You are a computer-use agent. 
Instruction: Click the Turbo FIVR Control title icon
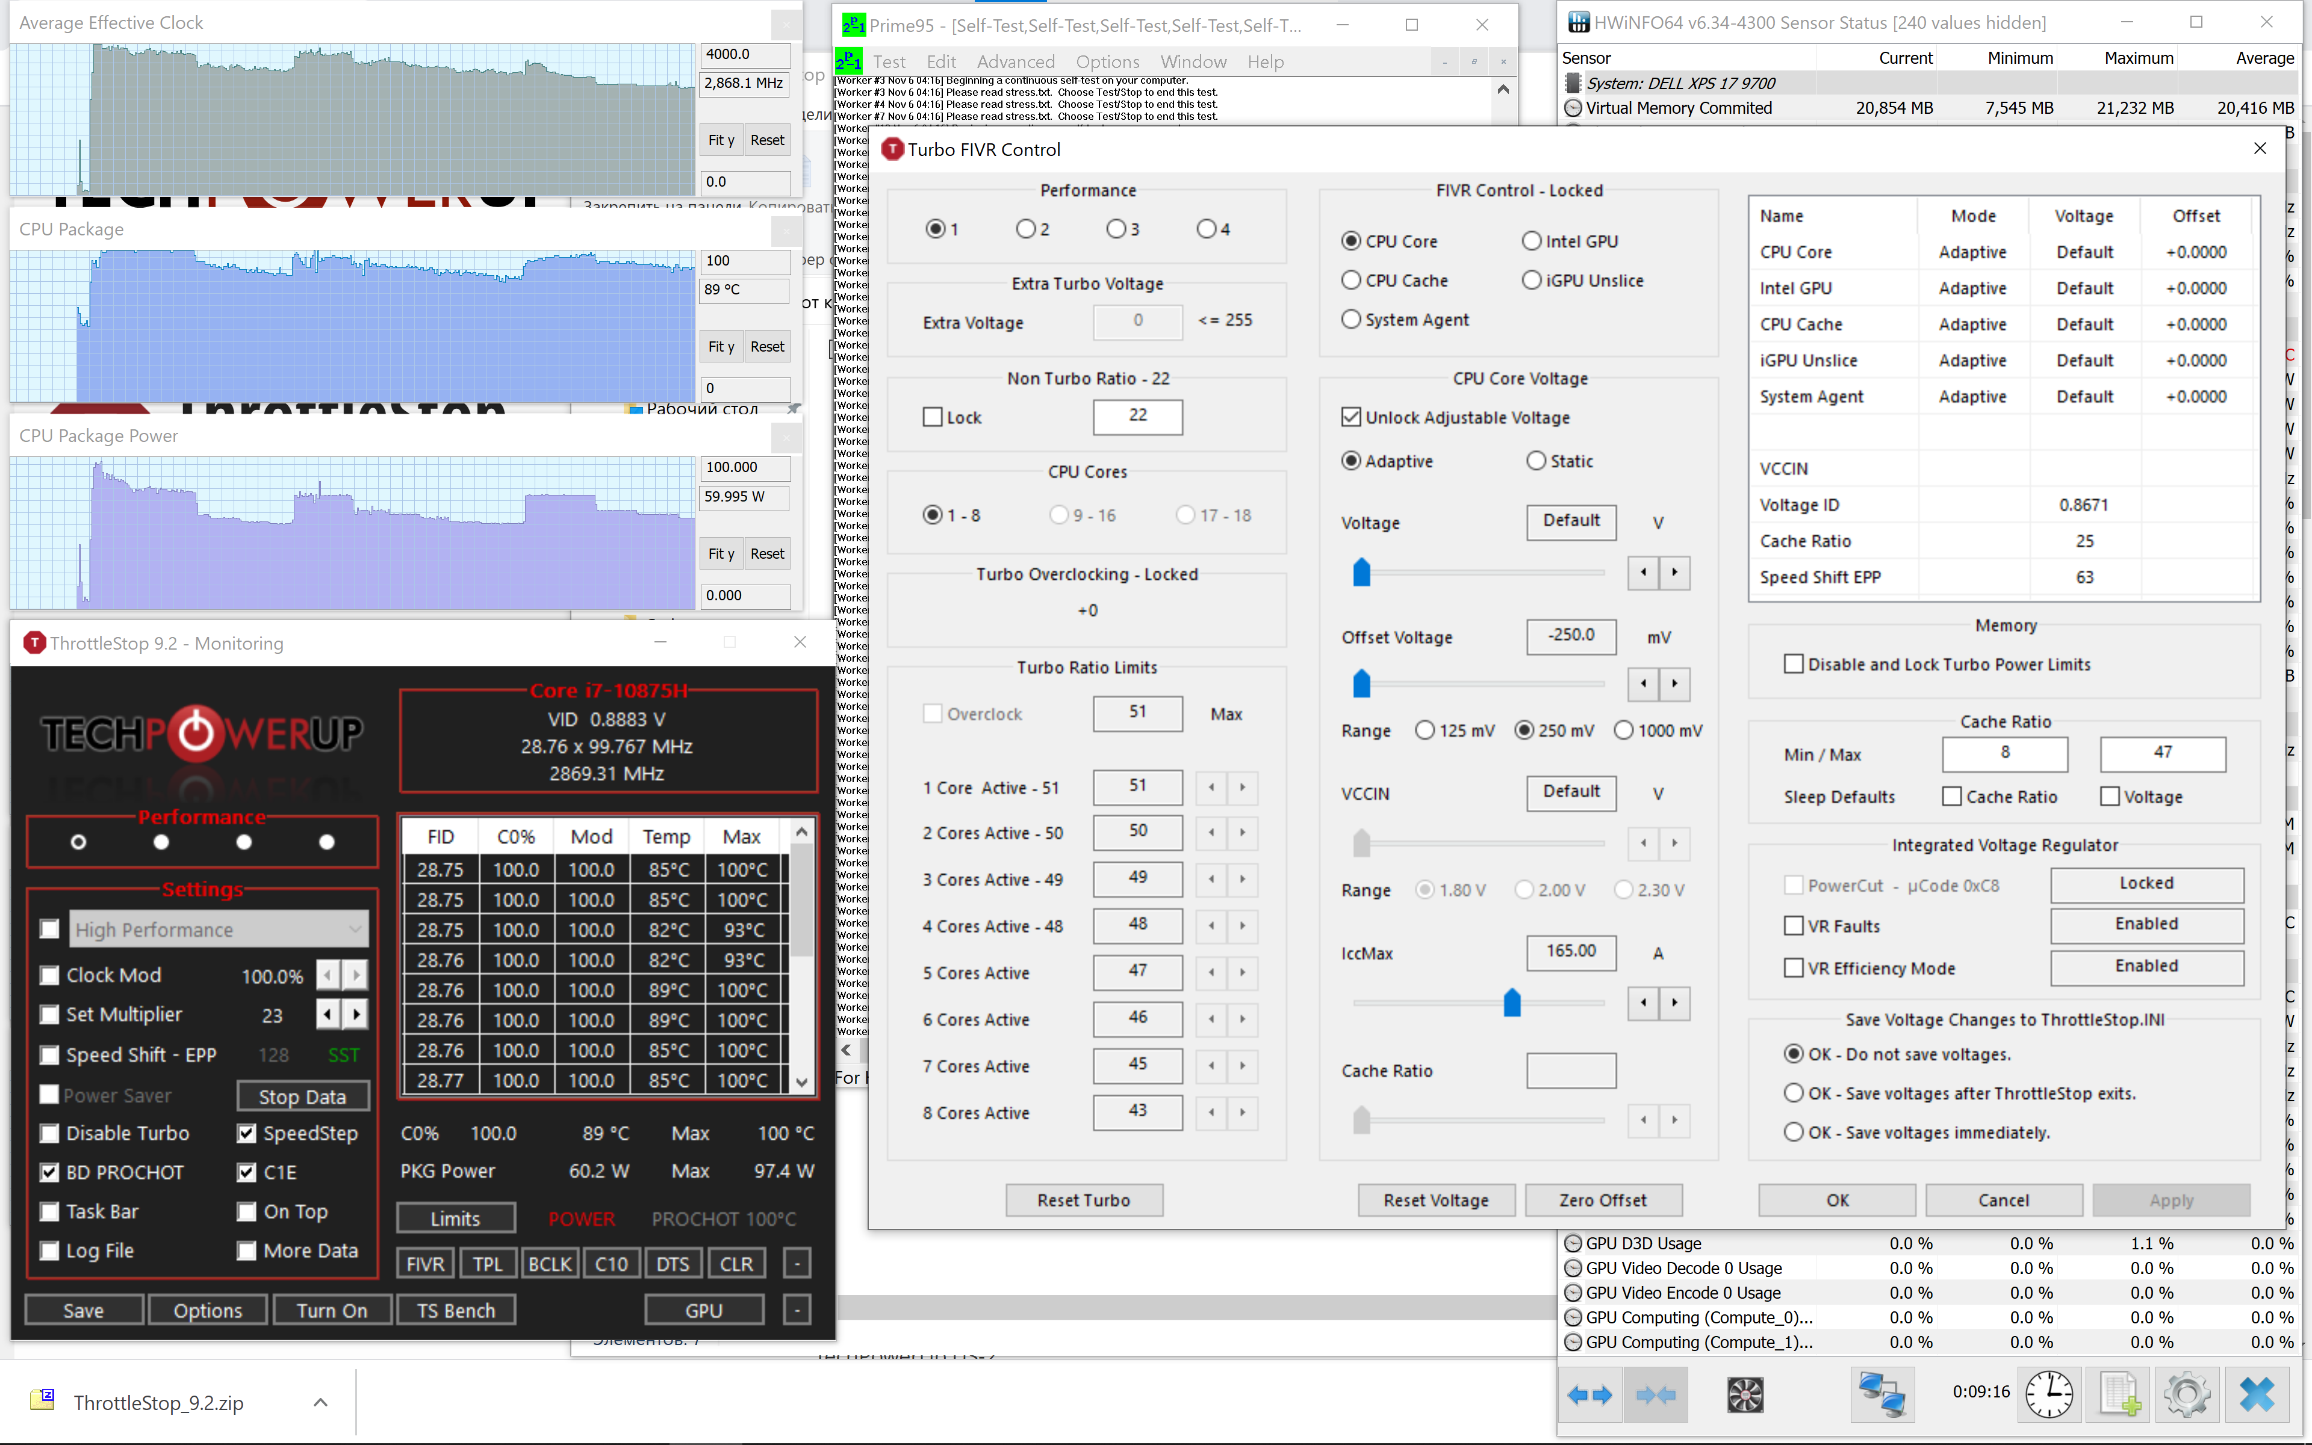coord(892,149)
